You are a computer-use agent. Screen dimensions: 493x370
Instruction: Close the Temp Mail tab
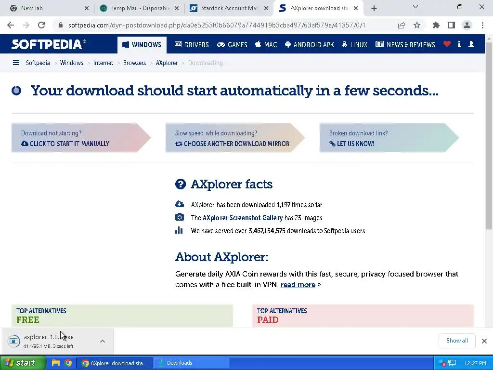point(177,9)
